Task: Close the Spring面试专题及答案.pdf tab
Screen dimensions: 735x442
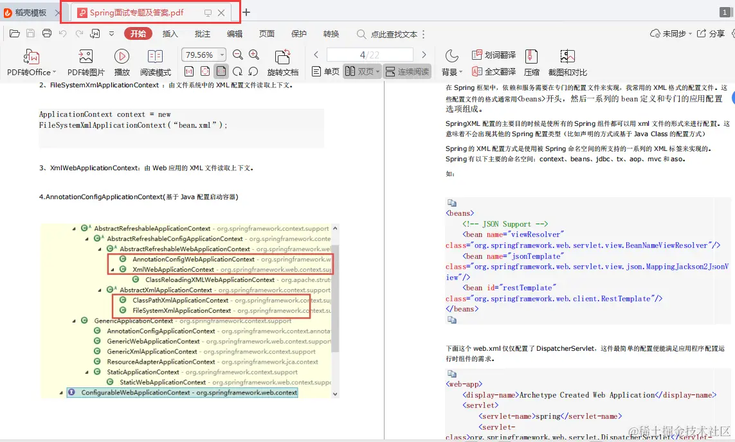Action: coord(221,13)
